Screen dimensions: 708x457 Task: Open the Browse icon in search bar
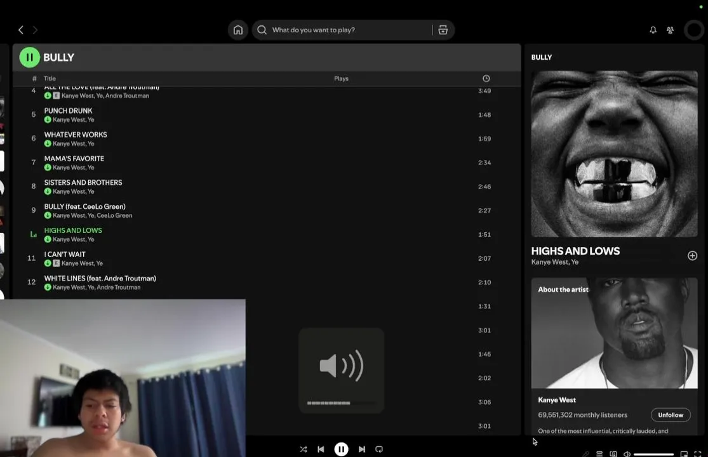click(x=443, y=30)
